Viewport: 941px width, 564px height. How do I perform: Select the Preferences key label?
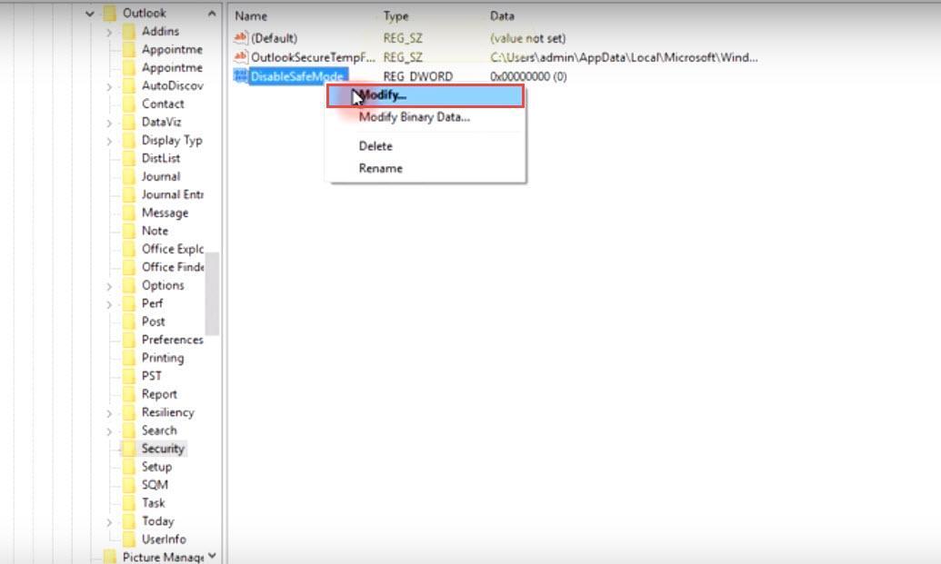pos(172,340)
